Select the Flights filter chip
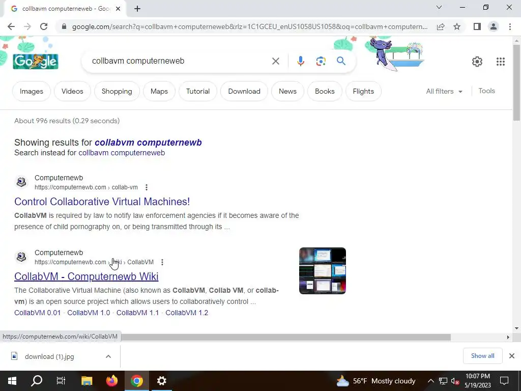This screenshot has height=391, width=521. click(363, 92)
